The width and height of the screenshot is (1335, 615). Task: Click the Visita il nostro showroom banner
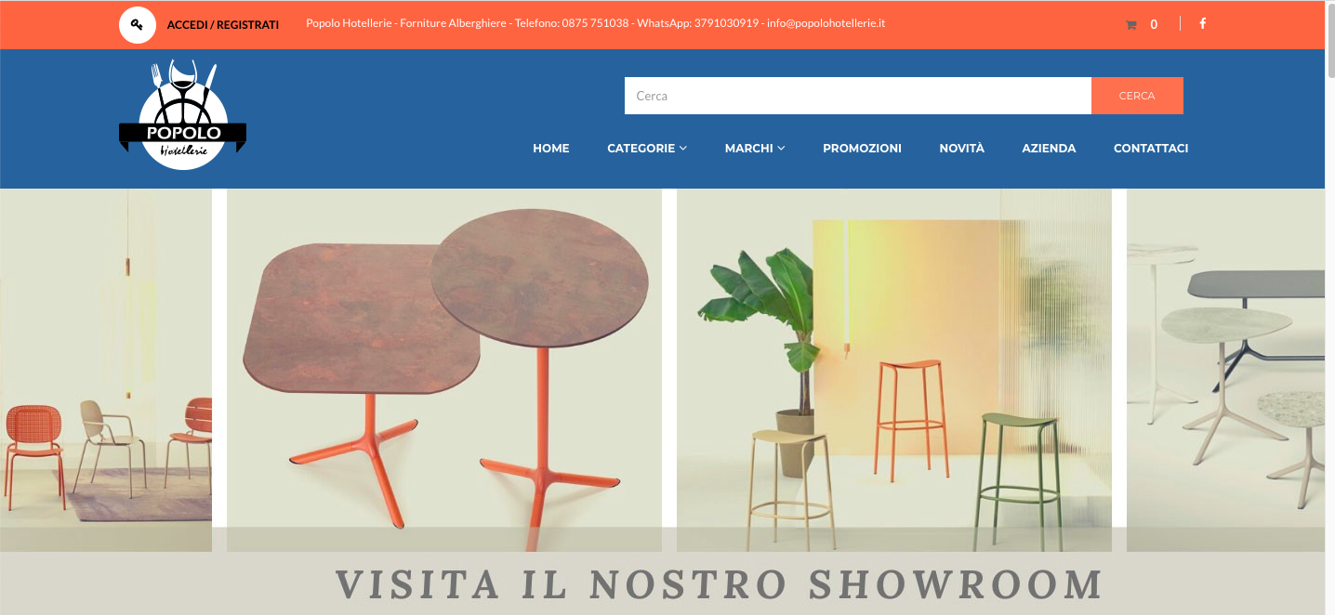pyautogui.click(x=719, y=584)
